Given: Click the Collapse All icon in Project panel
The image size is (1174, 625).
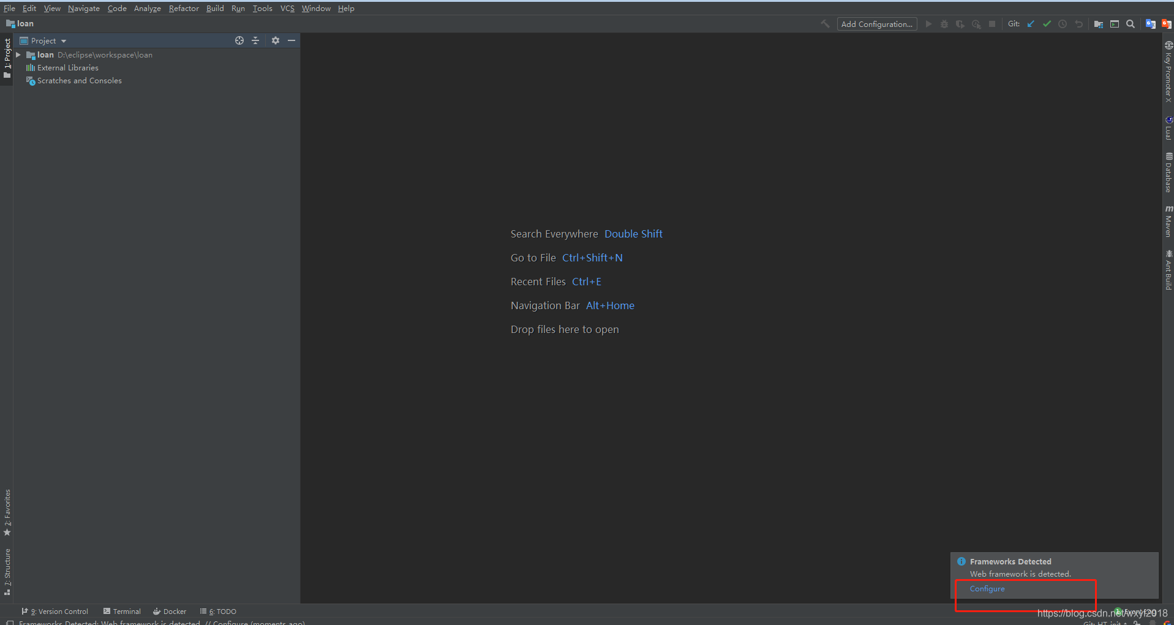Looking at the screenshot, I should [x=255, y=40].
